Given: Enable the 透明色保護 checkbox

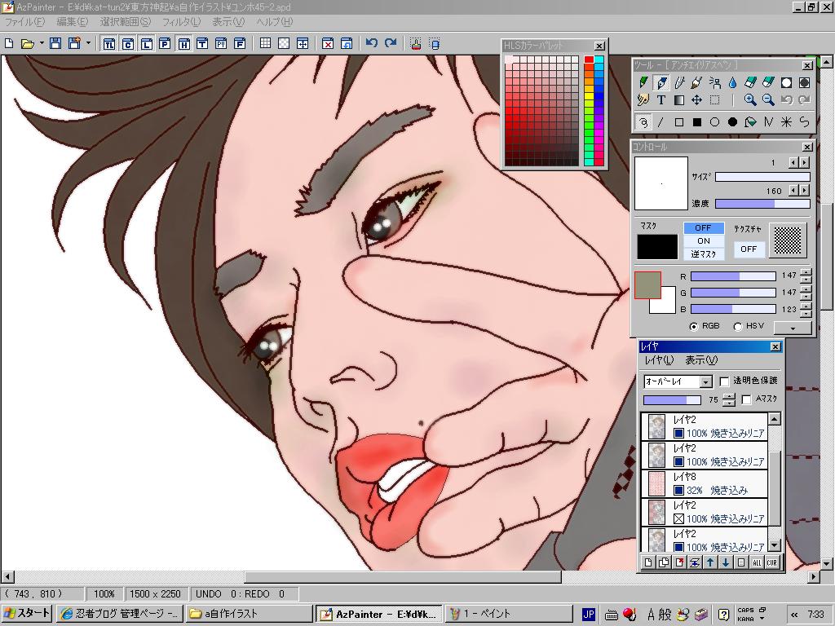Looking at the screenshot, I should click(x=724, y=381).
